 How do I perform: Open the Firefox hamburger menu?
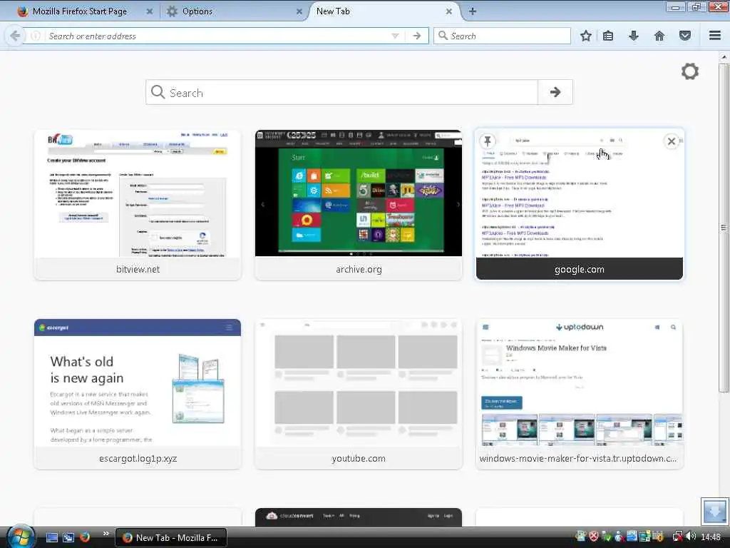point(715,36)
